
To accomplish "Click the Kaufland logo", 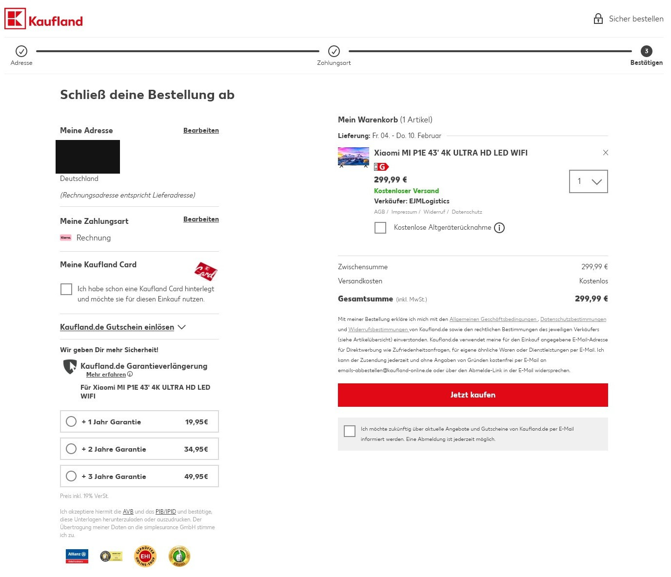I will click(43, 20).
